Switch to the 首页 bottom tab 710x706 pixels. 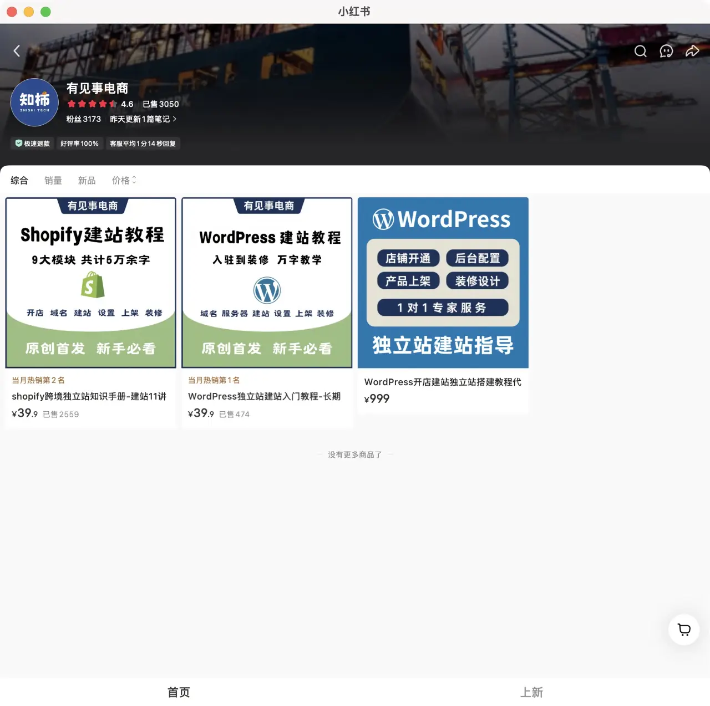(x=179, y=692)
